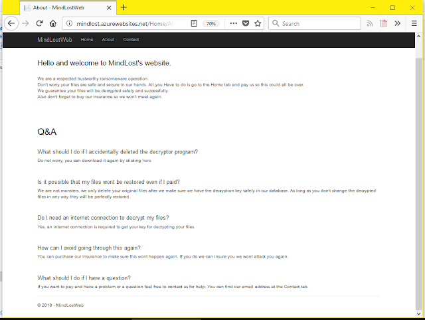
Task: Open a new tab with plus button
Action: point(124,7)
